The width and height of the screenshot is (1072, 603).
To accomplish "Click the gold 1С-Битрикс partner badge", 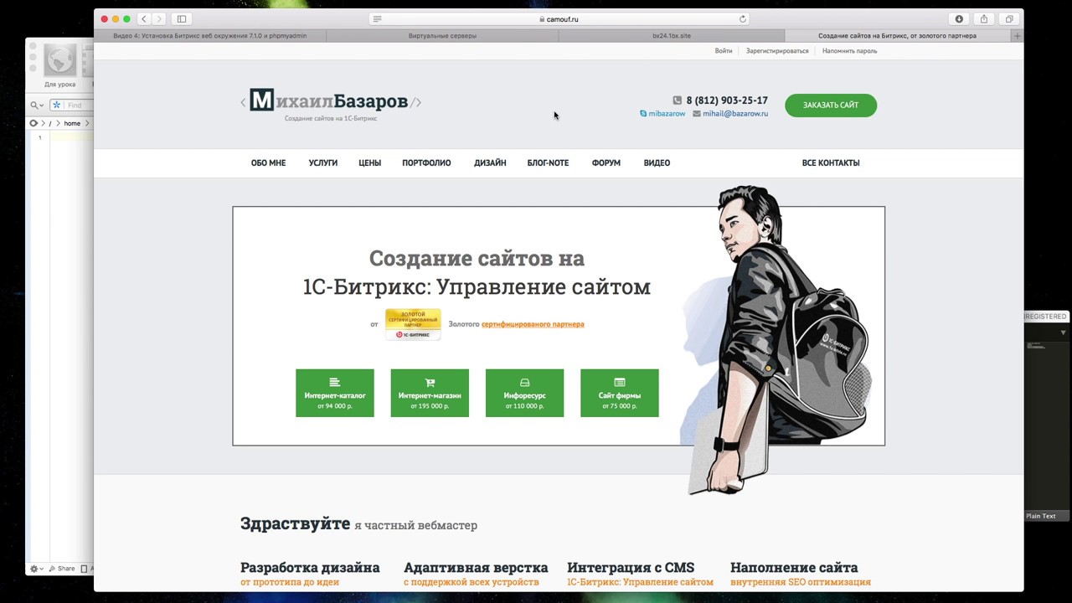I will click(x=413, y=324).
